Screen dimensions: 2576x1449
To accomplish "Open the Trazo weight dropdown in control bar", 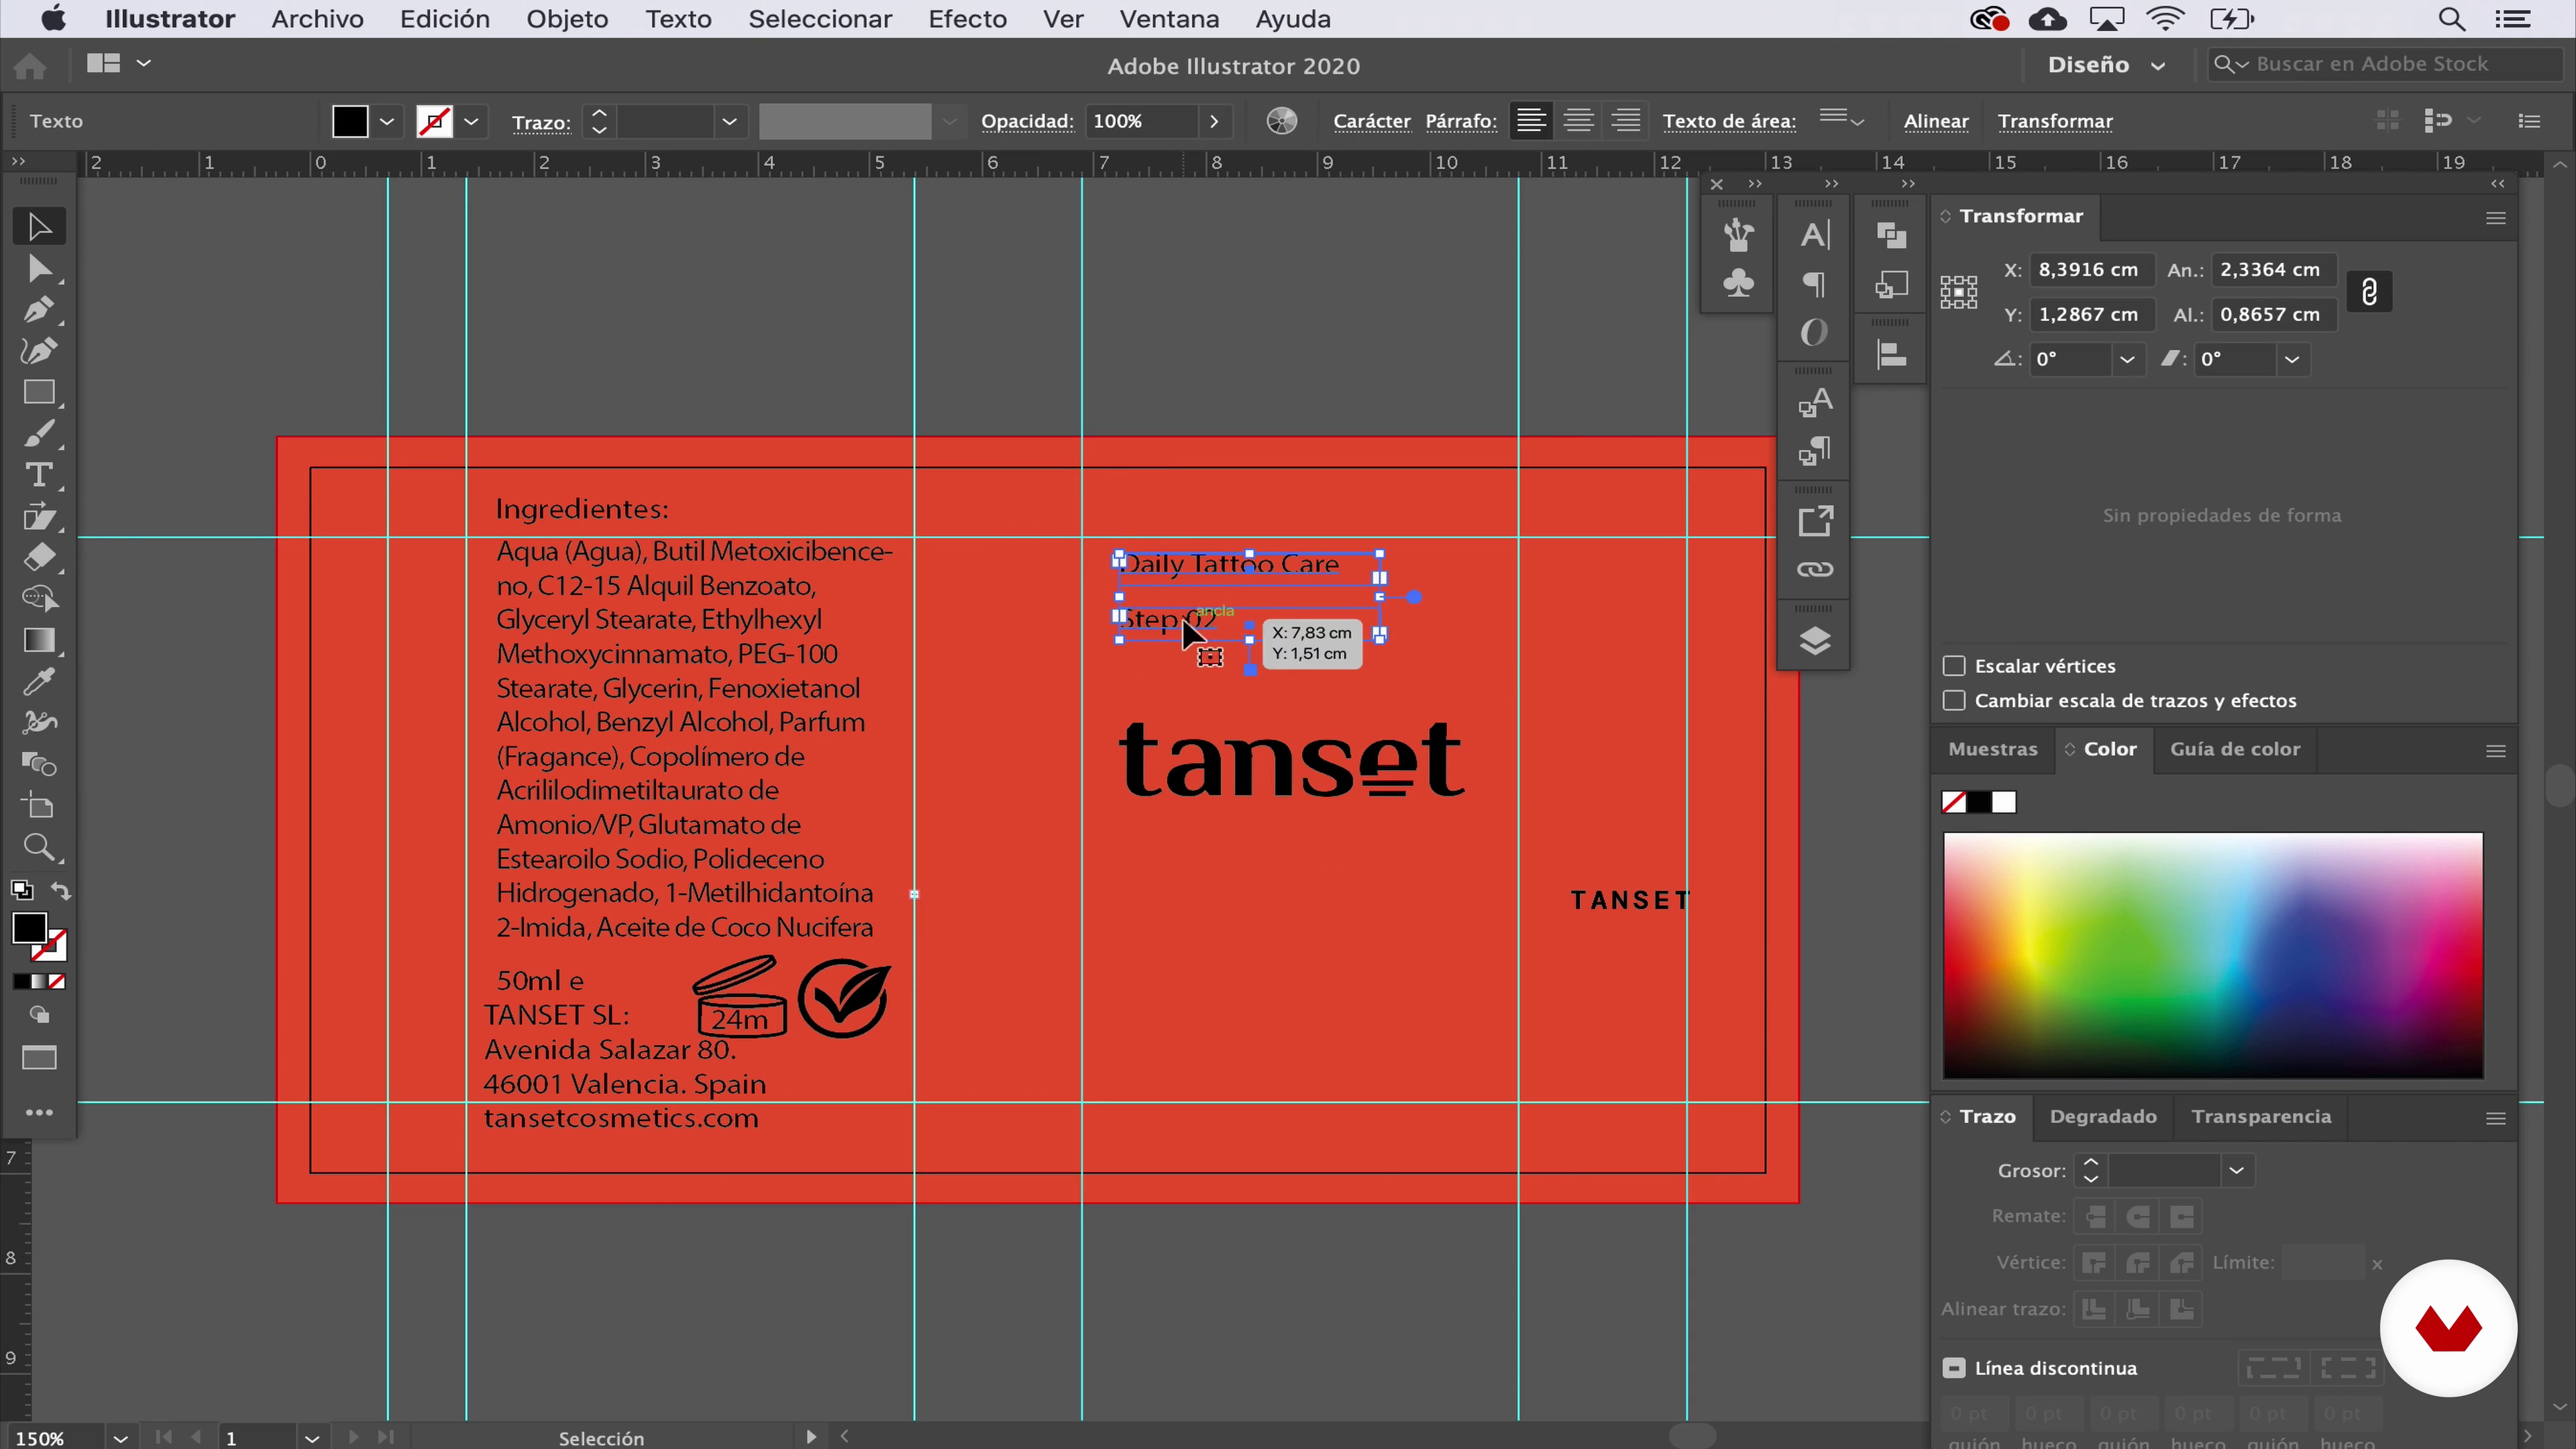I will point(729,122).
